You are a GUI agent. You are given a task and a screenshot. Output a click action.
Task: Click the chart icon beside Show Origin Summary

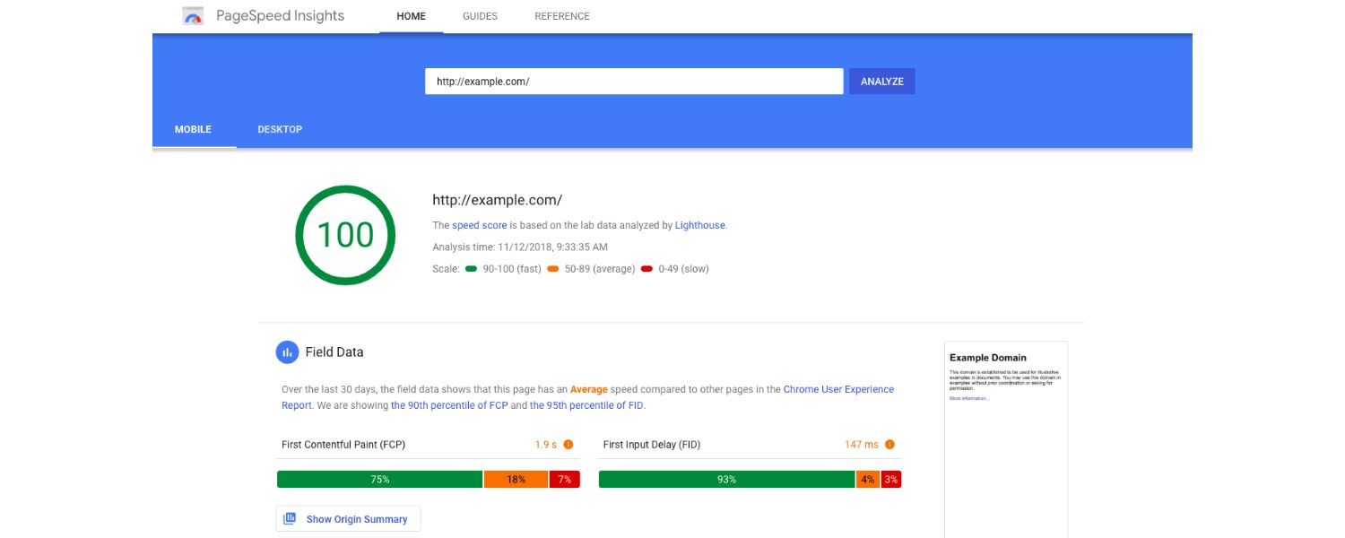coord(289,517)
